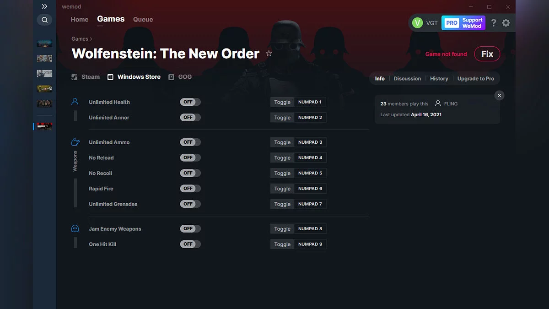549x309 pixels.
Task: Switch on Unlimited Ammo
Action: point(190,142)
